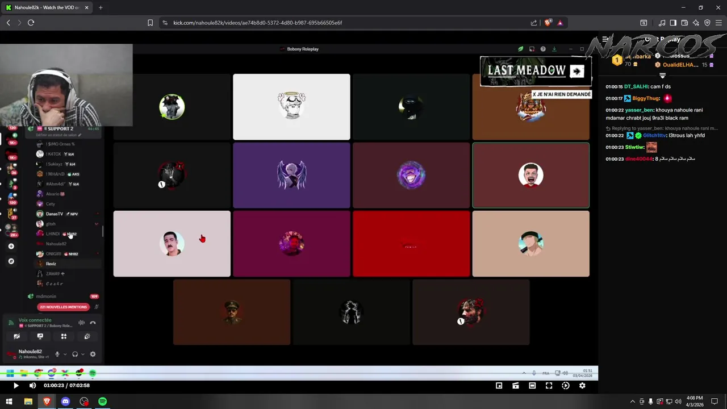Open headphone output options arrow
The height and width of the screenshot is (409, 727).
coord(83,354)
